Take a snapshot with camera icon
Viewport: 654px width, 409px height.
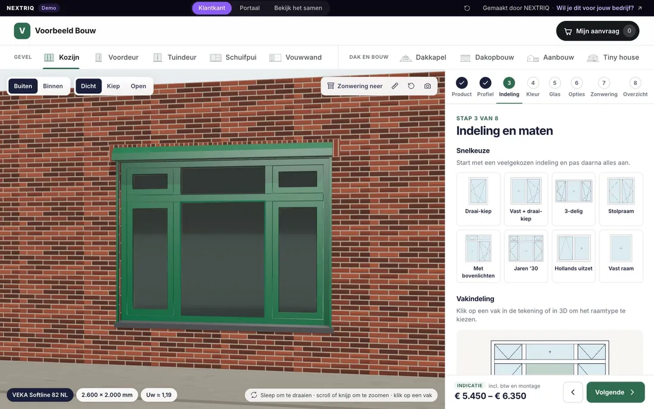[427, 86]
